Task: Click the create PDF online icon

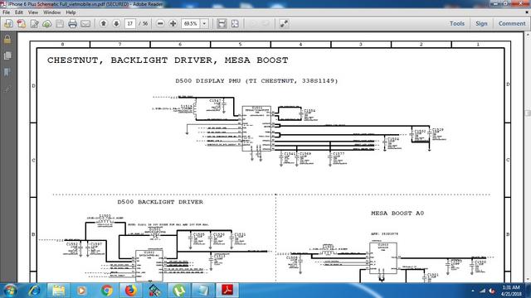Action: tap(22, 24)
